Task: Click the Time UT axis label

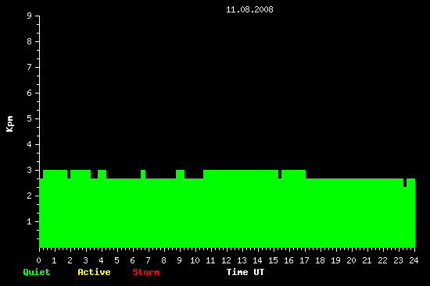Action: [245, 272]
